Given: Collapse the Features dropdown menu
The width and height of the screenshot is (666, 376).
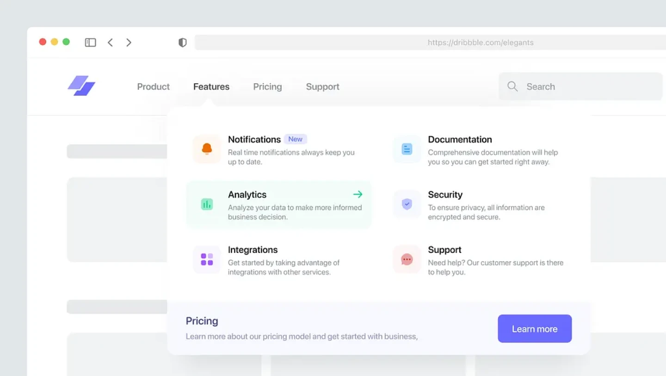Looking at the screenshot, I should click(211, 86).
